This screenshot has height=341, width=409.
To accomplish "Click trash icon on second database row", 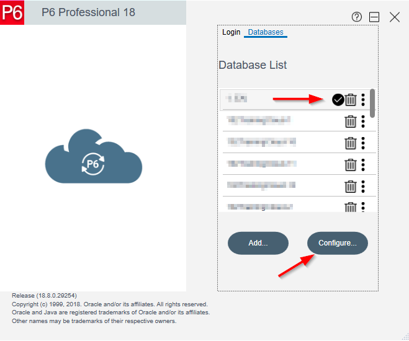I will coord(351,122).
